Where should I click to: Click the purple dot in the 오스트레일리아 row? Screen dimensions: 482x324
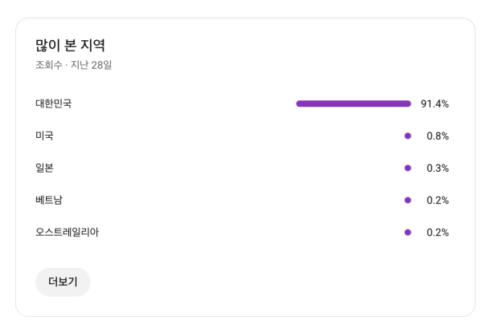[408, 232]
